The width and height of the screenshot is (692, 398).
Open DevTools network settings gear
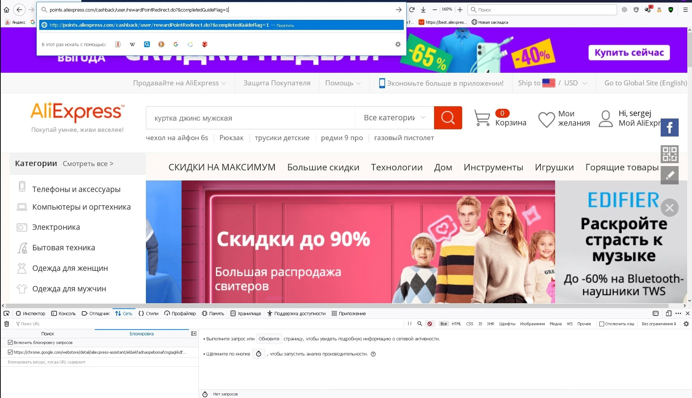(686, 324)
